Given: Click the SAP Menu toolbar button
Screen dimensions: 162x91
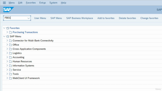Looking at the screenshot, I should 56,18.
